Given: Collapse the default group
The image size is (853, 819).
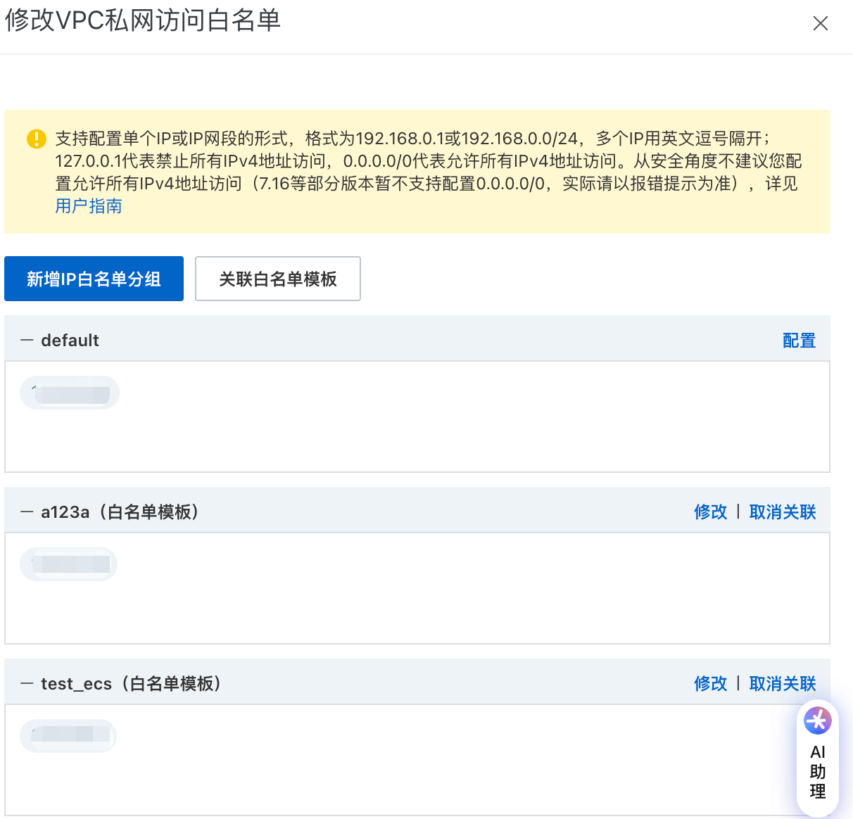Looking at the screenshot, I should [x=27, y=341].
